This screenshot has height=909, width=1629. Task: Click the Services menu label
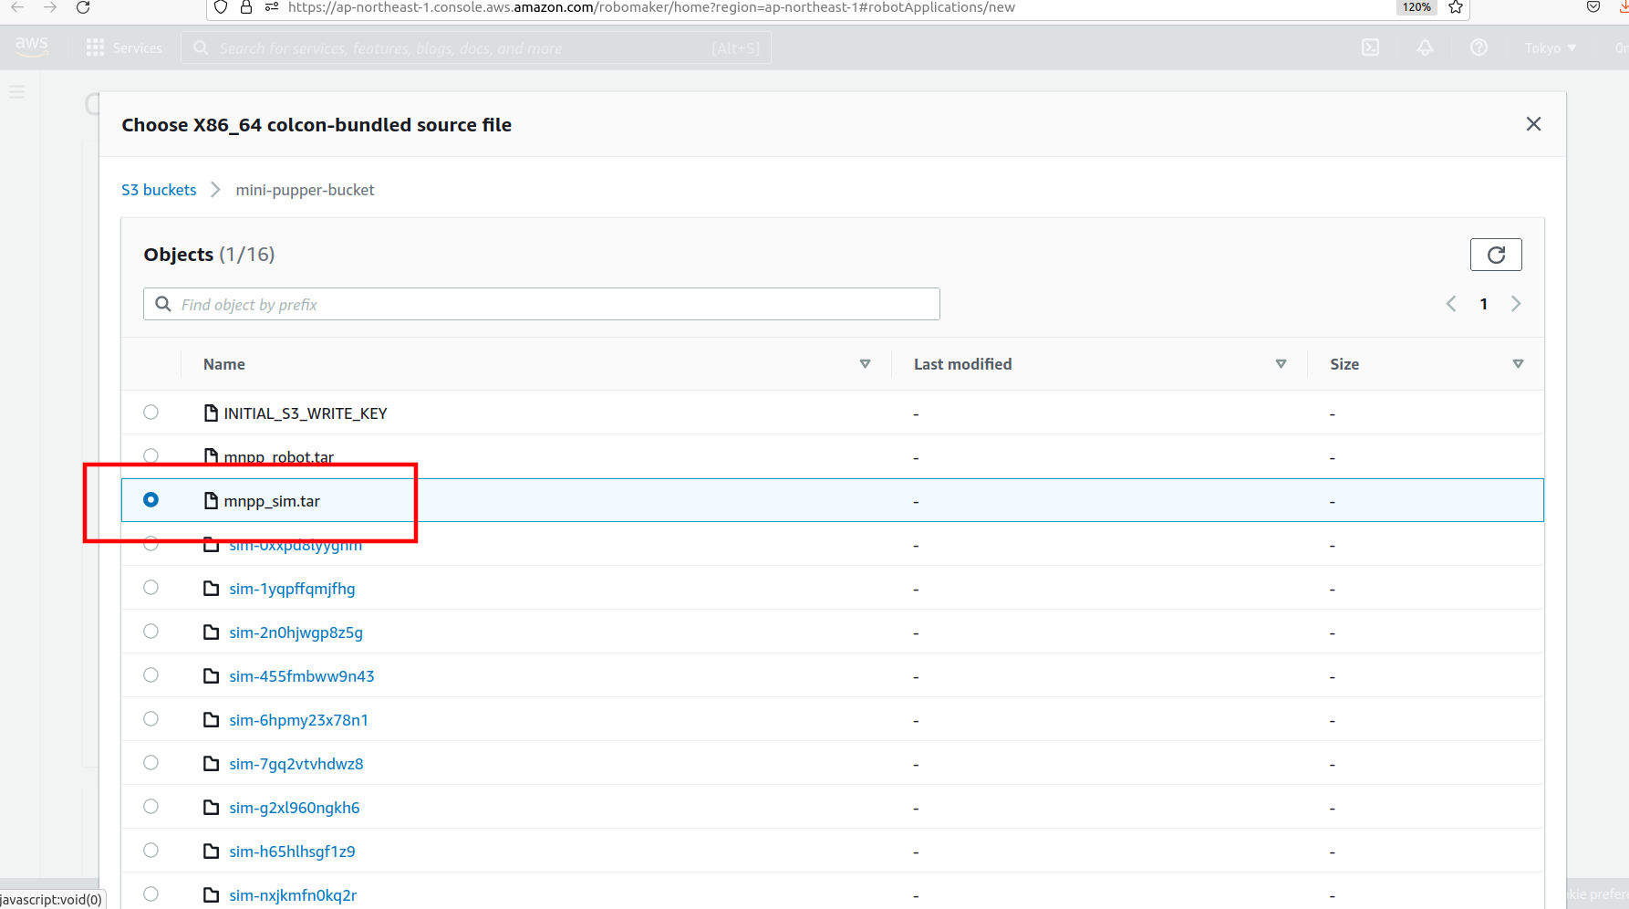138,48
